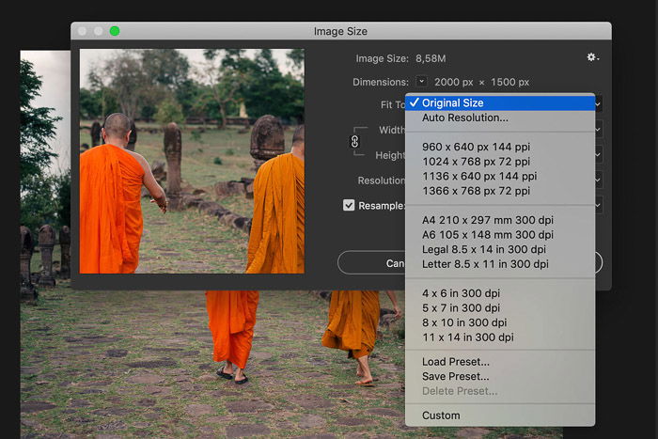Screen dimensions: 658x439
Task: Select Letter 8.5 x 11 in preset
Action: coord(487,264)
